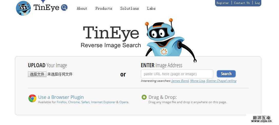The image size is (279, 125).
Task: Click the blue magnifying glass icon by the TinEye logo
Action: pos(64,7)
